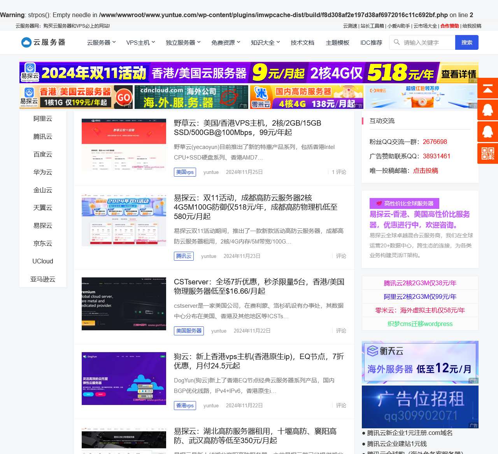The width and height of the screenshot is (498, 454).
Task: Select 易探云 in the sidebar
Action: click(43, 226)
